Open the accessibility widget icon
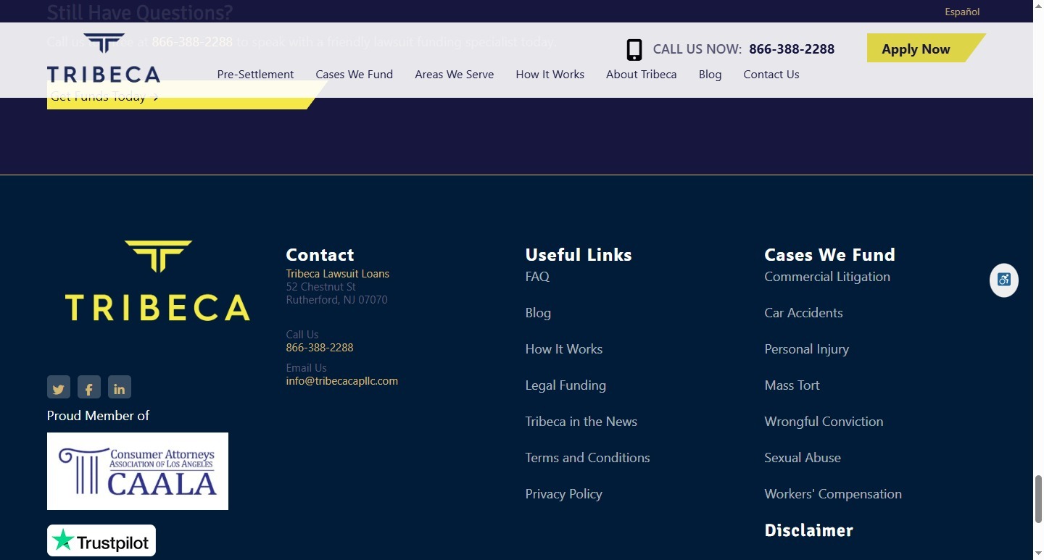 (x=1003, y=280)
